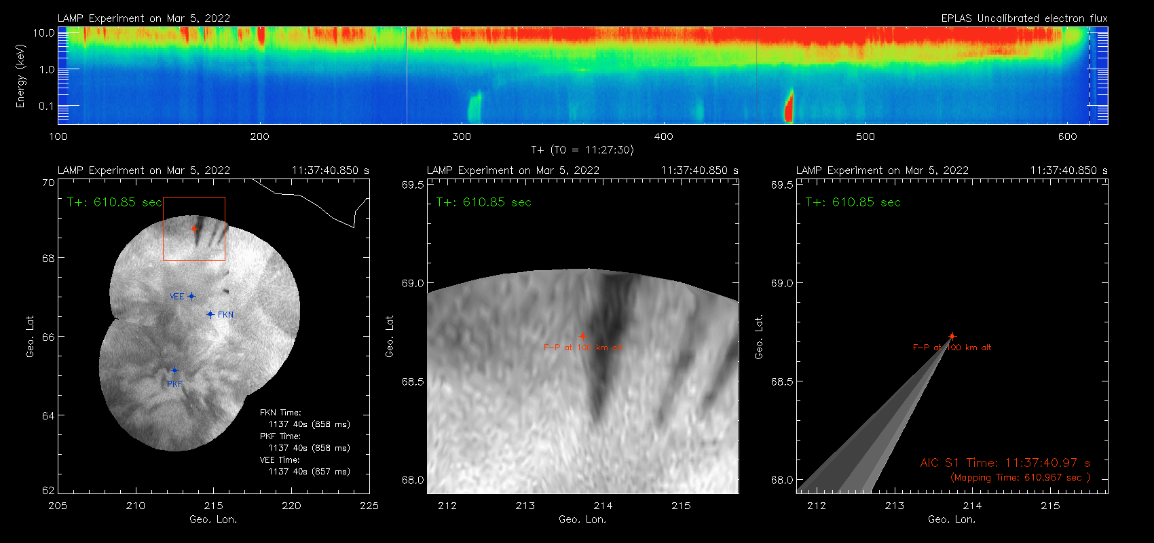Click 'F-P at 100 km alt' label in right panel

tap(952, 348)
